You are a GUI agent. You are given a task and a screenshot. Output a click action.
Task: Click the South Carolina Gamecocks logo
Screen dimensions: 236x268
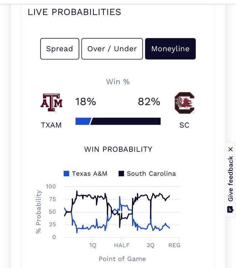pos(184,103)
